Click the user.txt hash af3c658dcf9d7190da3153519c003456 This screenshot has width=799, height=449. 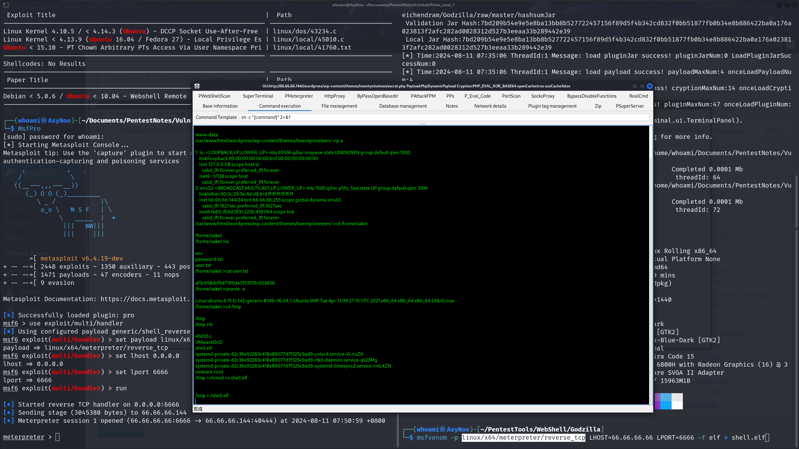pyautogui.click(x=235, y=283)
